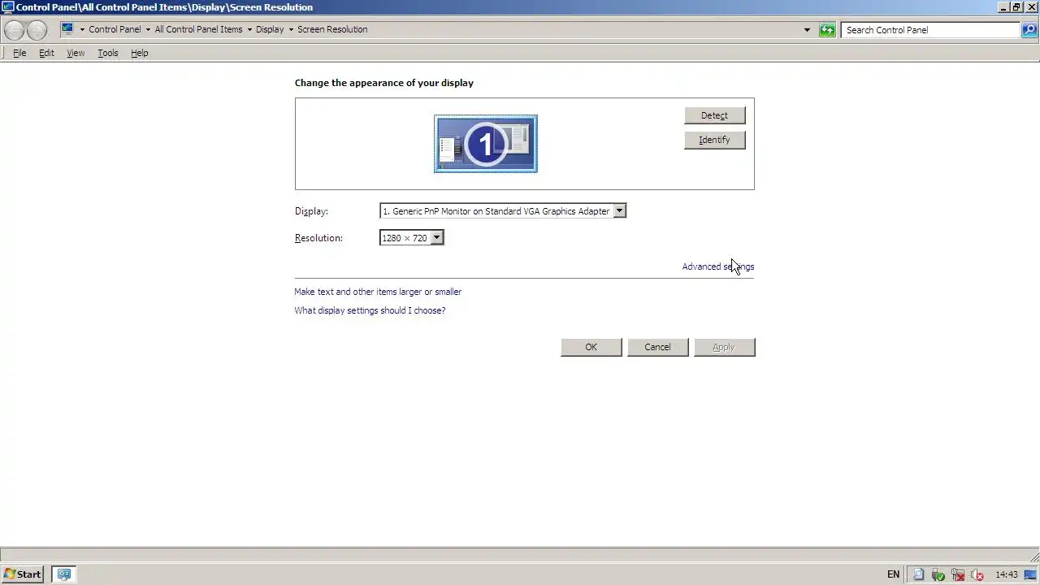1040x585 pixels.
Task: Open the tray magnifier document icon
Action: 918,574
